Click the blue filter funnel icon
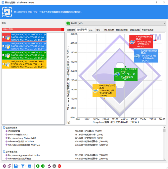The height and width of the screenshot is (169, 168). (23, 166)
